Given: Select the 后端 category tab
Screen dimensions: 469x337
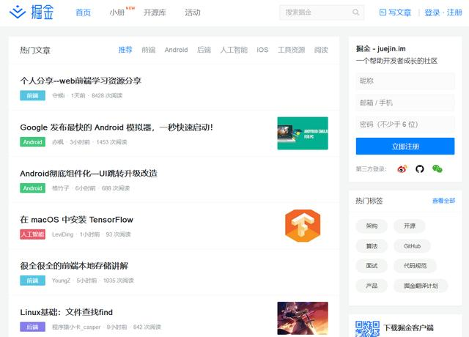Looking at the screenshot, I should click(x=204, y=50).
